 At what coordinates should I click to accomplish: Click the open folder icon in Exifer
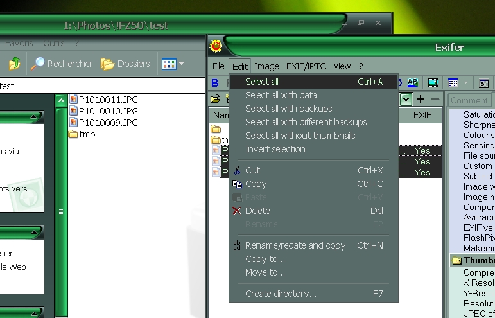pos(216,99)
